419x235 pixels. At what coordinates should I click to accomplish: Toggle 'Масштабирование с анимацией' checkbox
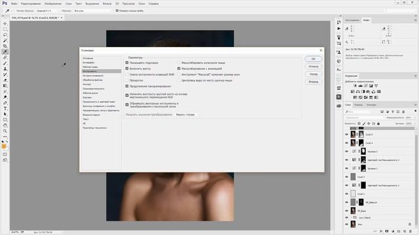(179, 69)
